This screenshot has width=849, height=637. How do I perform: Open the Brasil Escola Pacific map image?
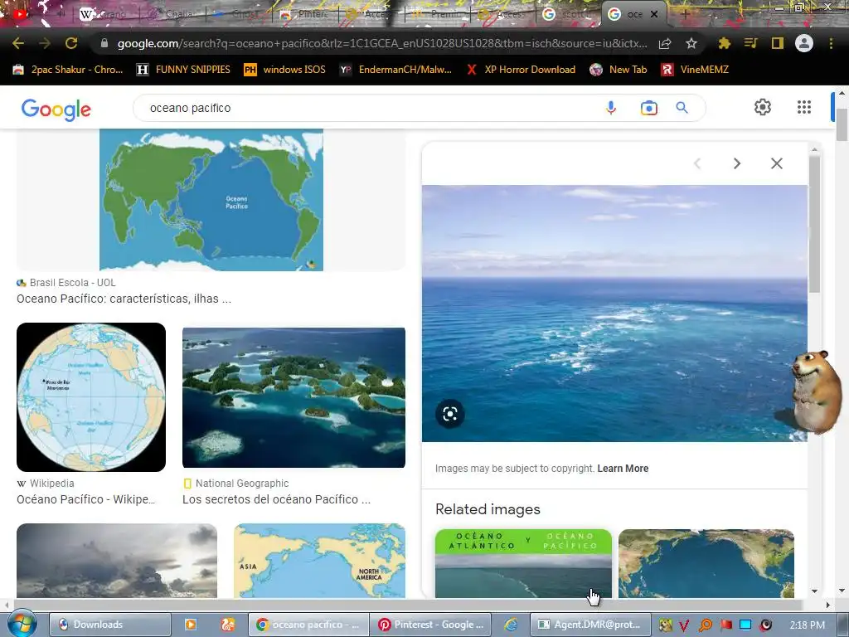coord(211,200)
